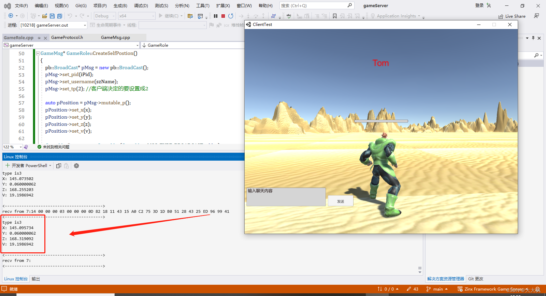
Task: Open the Debug configuration dropdown
Action: [105, 16]
